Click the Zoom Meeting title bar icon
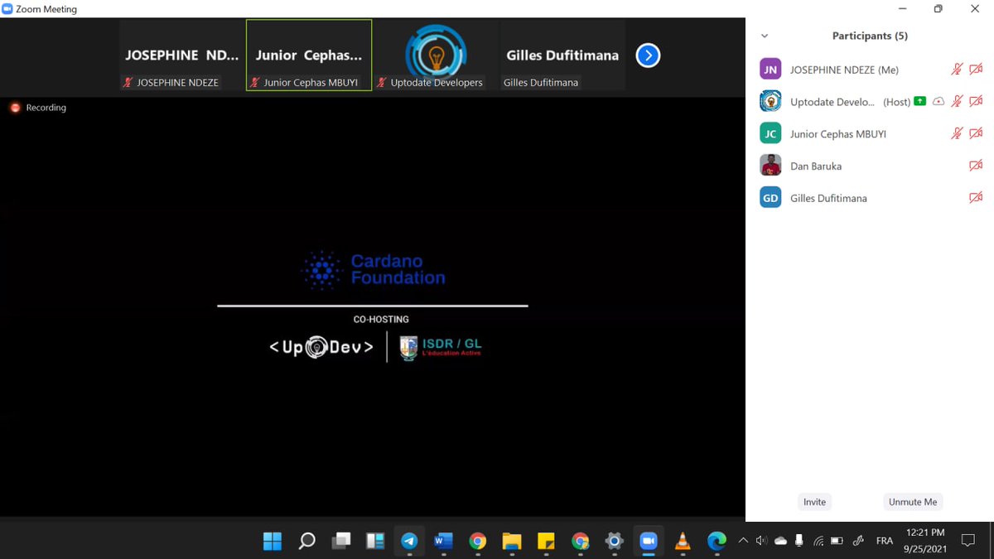994x559 pixels. pyautogui.click(x=7, y=9)
